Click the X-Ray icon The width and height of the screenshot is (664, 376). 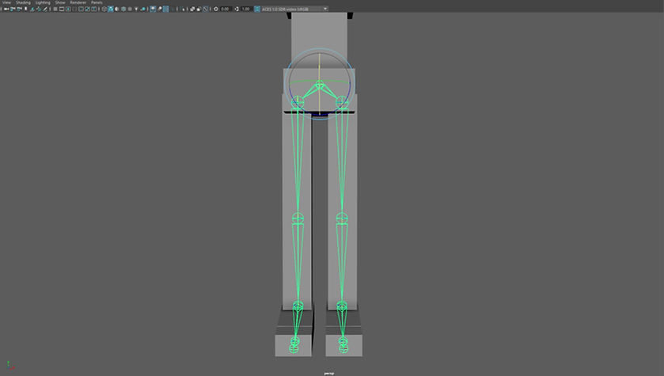192,9
